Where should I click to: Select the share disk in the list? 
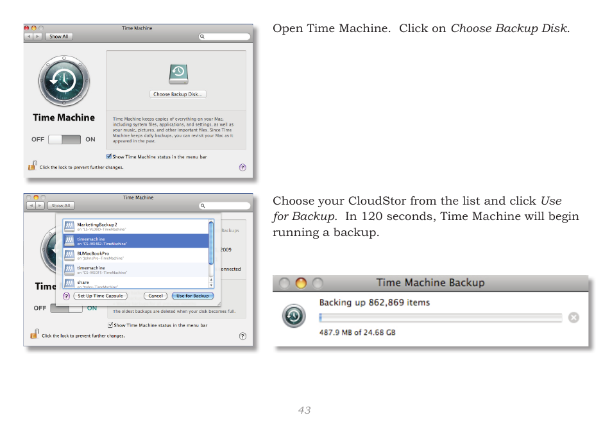pos(136,283)
